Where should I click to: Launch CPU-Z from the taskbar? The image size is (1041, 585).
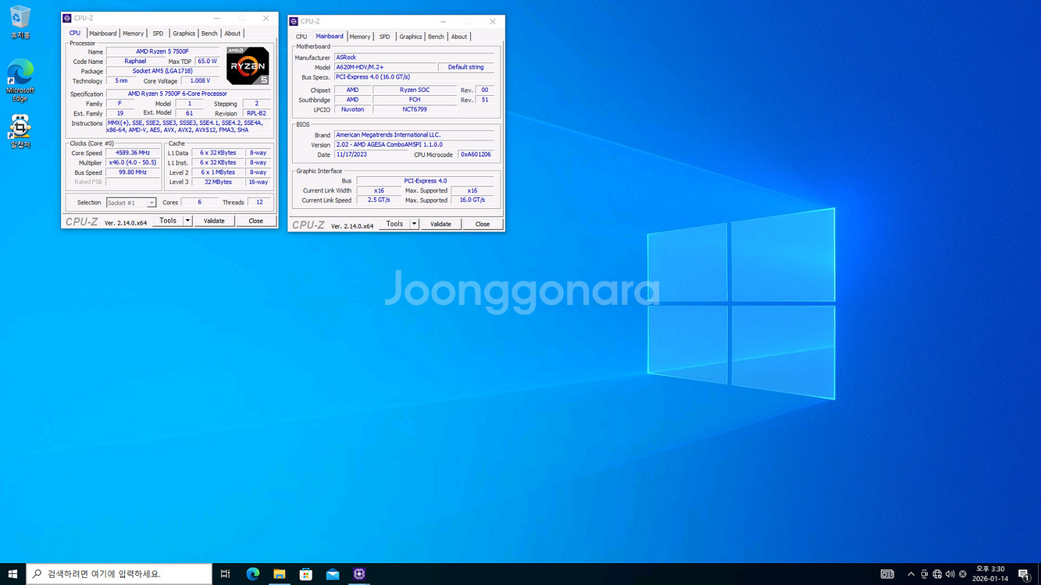tap(359, 573)
